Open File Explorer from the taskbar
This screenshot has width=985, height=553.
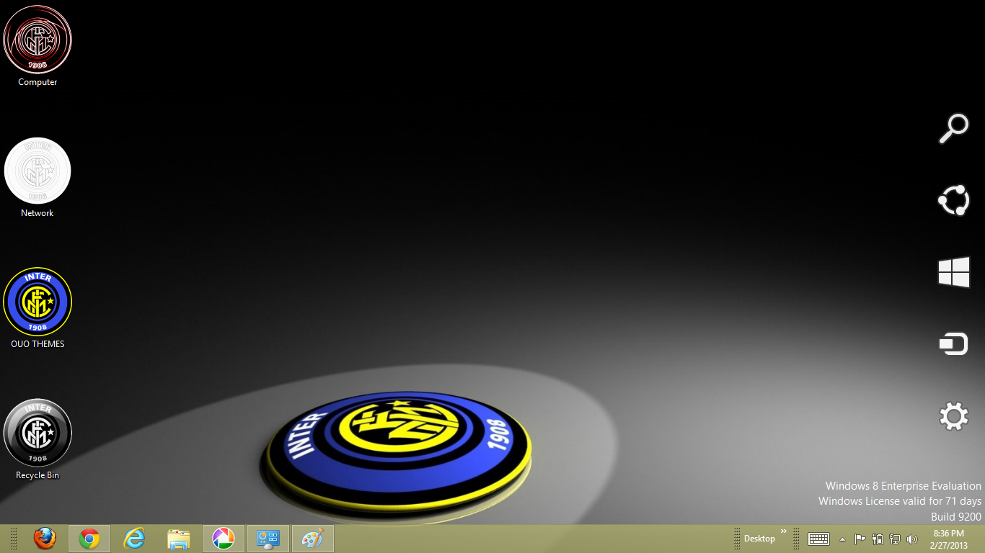tap(179, 539)
